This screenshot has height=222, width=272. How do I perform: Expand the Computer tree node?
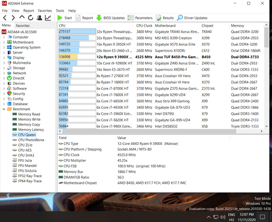tap(4, 37)
